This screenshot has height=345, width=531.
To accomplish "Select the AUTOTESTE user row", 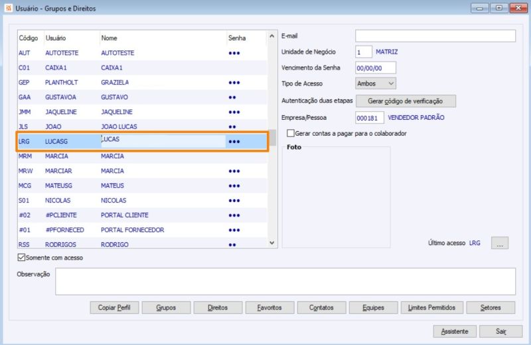I will [143, 53].
